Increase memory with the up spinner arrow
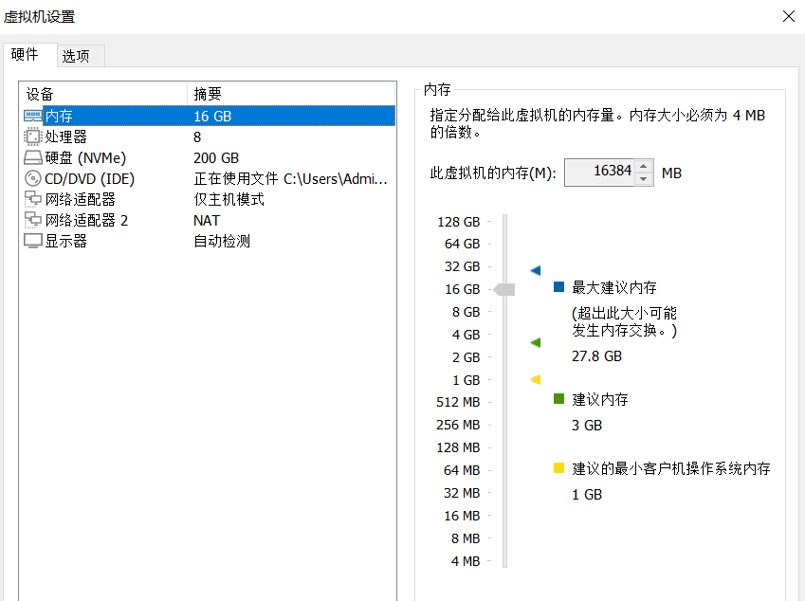This screenshot has width=805, height=601. (643, 166)
